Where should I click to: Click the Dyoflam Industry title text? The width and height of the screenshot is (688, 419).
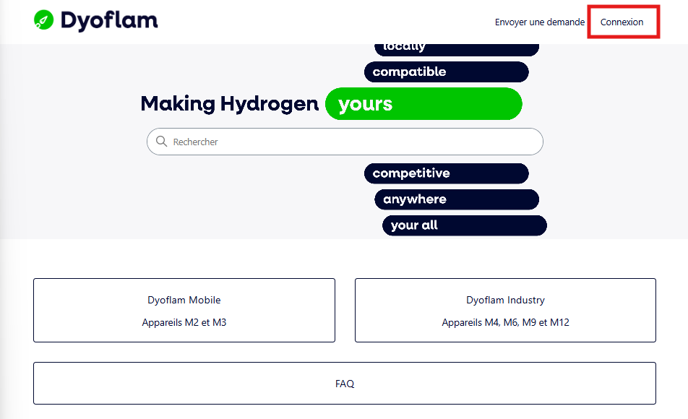click(x=505, y=300)
